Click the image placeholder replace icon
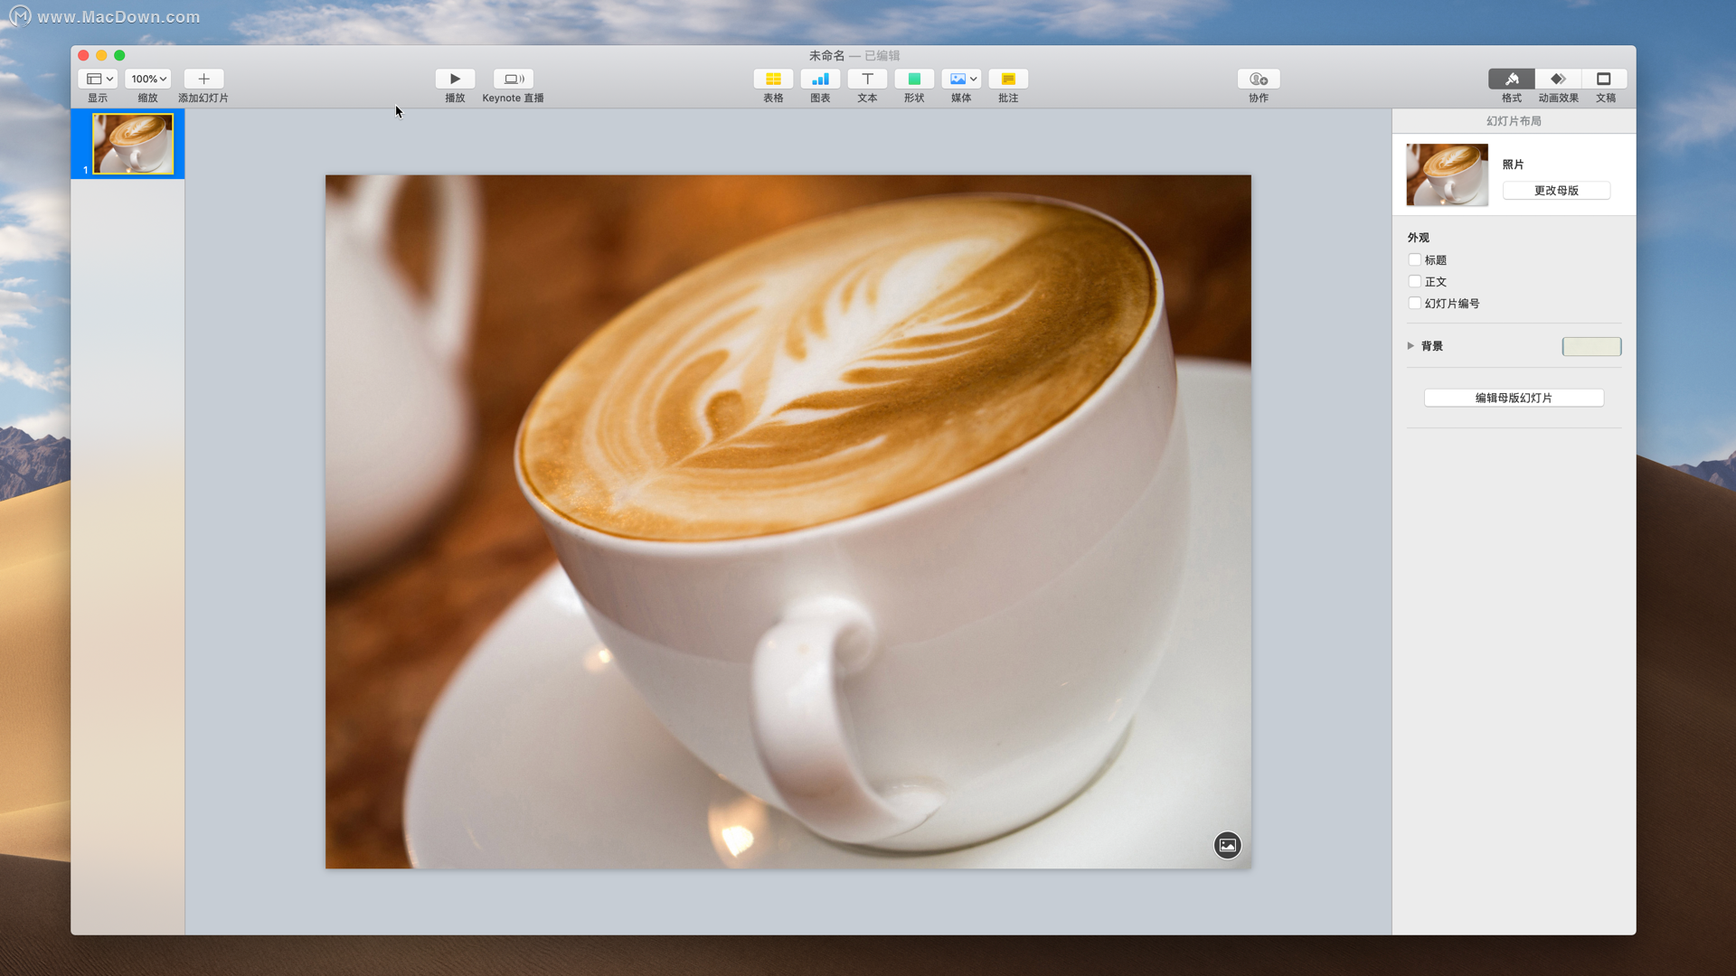Screen dimensions: 1736x976 click(x=1227, y=845)
